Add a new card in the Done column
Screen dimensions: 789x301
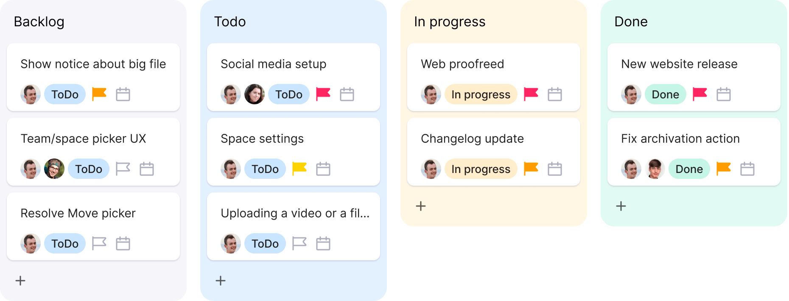[621, 206]
